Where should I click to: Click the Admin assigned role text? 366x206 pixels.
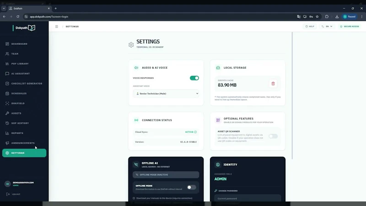[221, 179]
